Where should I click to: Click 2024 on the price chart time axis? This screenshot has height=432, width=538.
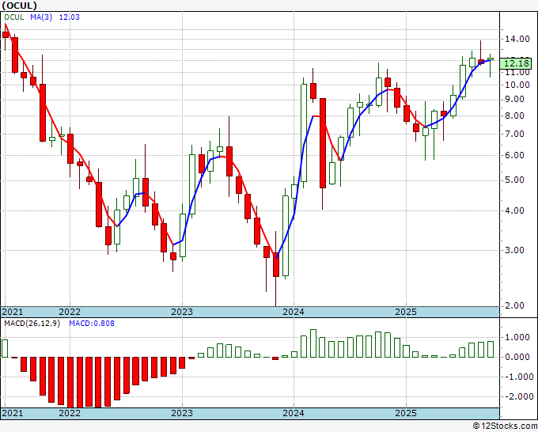294,312
